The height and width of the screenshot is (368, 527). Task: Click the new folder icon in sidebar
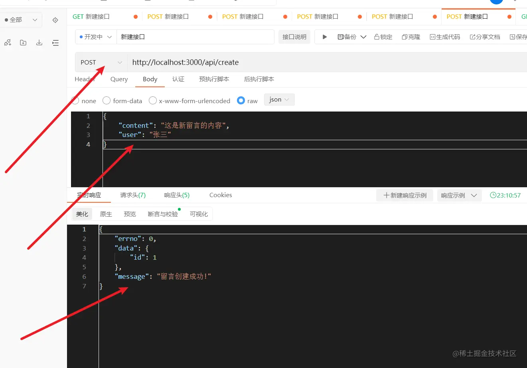23,43
